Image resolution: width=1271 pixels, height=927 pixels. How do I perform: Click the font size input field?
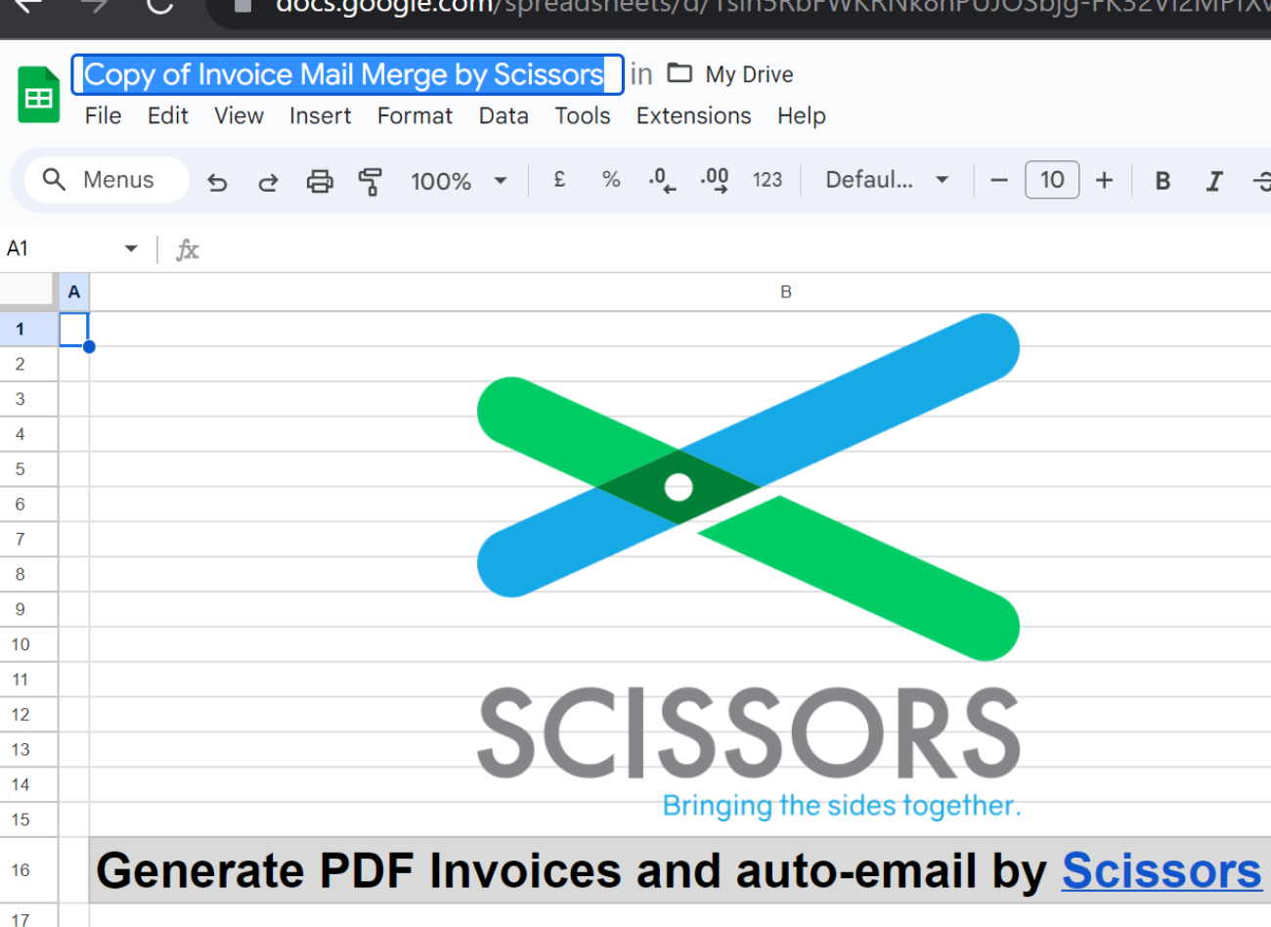tap(1052, 180)
